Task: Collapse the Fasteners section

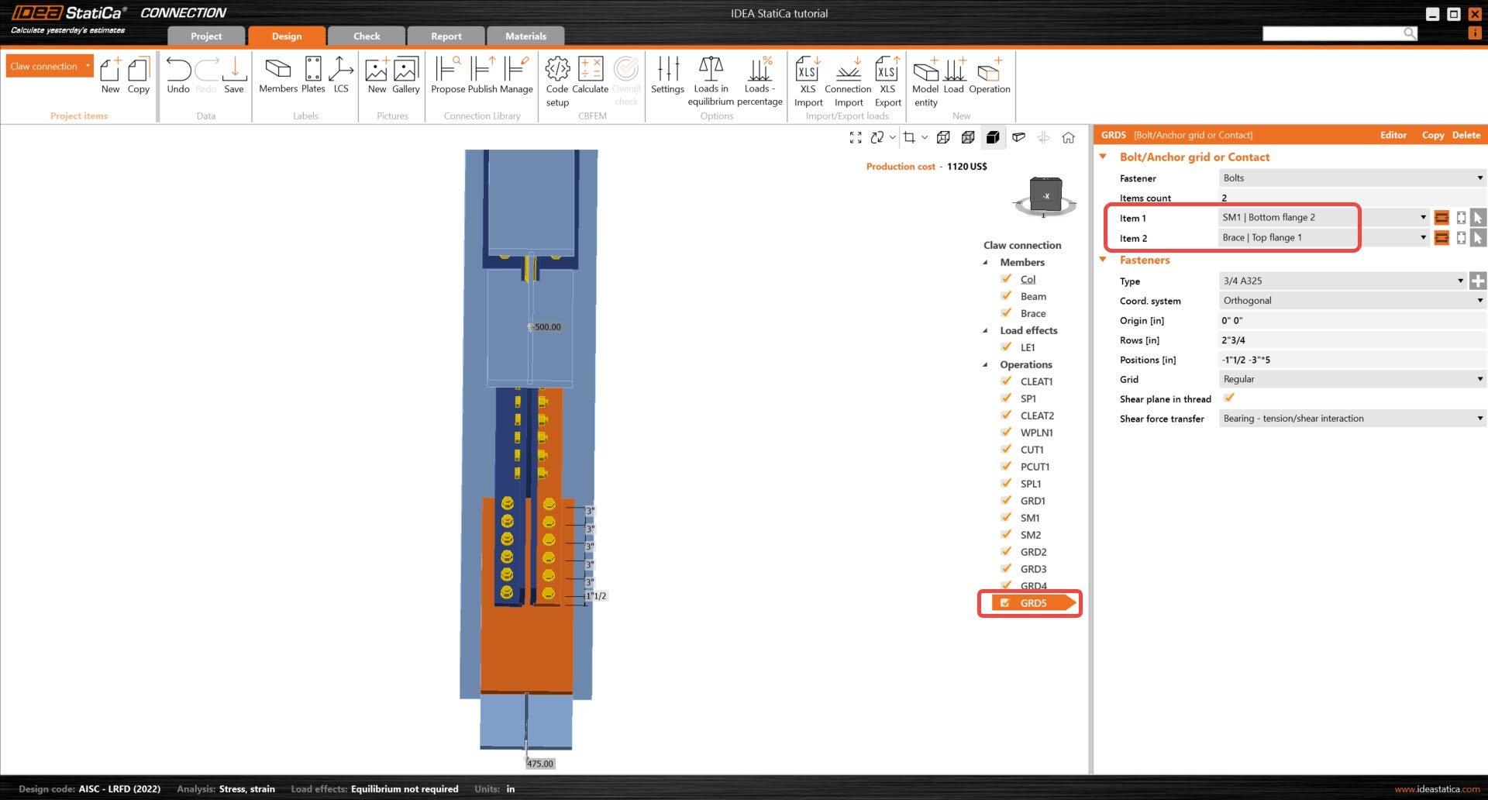Action: (x=1103, y=260)
